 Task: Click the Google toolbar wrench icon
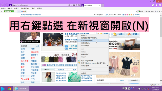click(160, 11)
